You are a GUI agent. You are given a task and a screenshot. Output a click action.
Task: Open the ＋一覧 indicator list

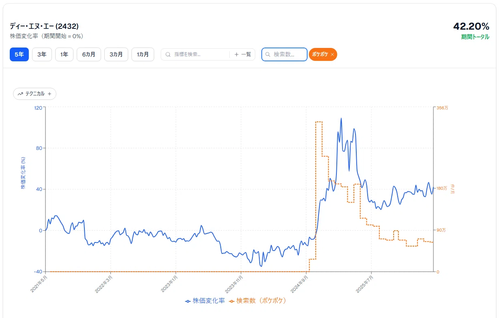tap(243, 54)
